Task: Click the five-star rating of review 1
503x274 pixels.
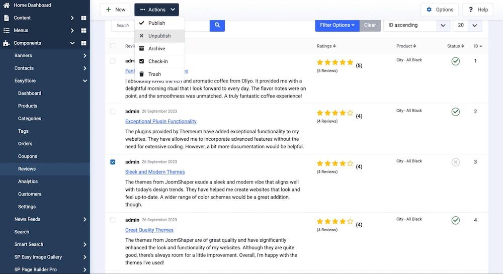Action: (335, 62)
